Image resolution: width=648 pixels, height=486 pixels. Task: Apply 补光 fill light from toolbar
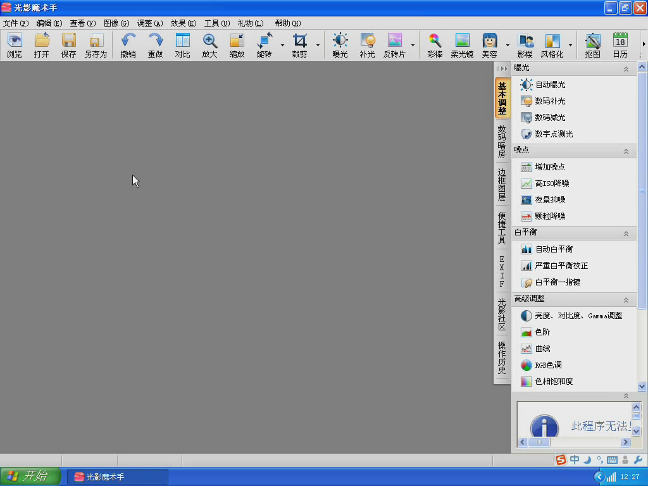point(367,45)
